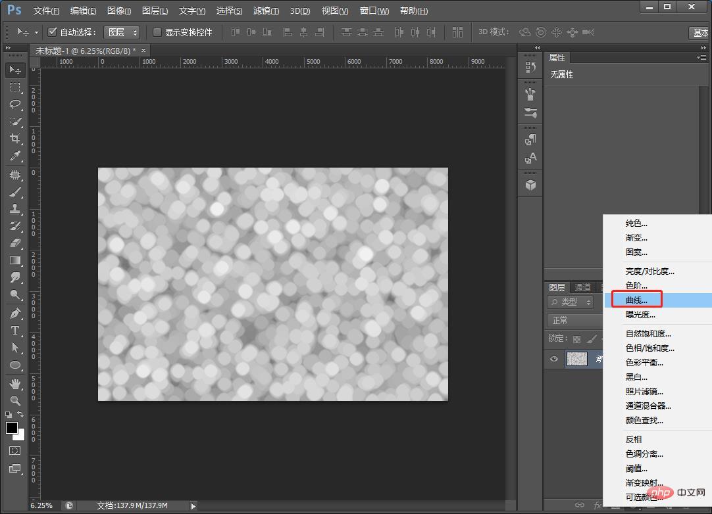Open the workspace switcher dropdown
This screenshot has width=712, height=514.
(x=699, y=33)
